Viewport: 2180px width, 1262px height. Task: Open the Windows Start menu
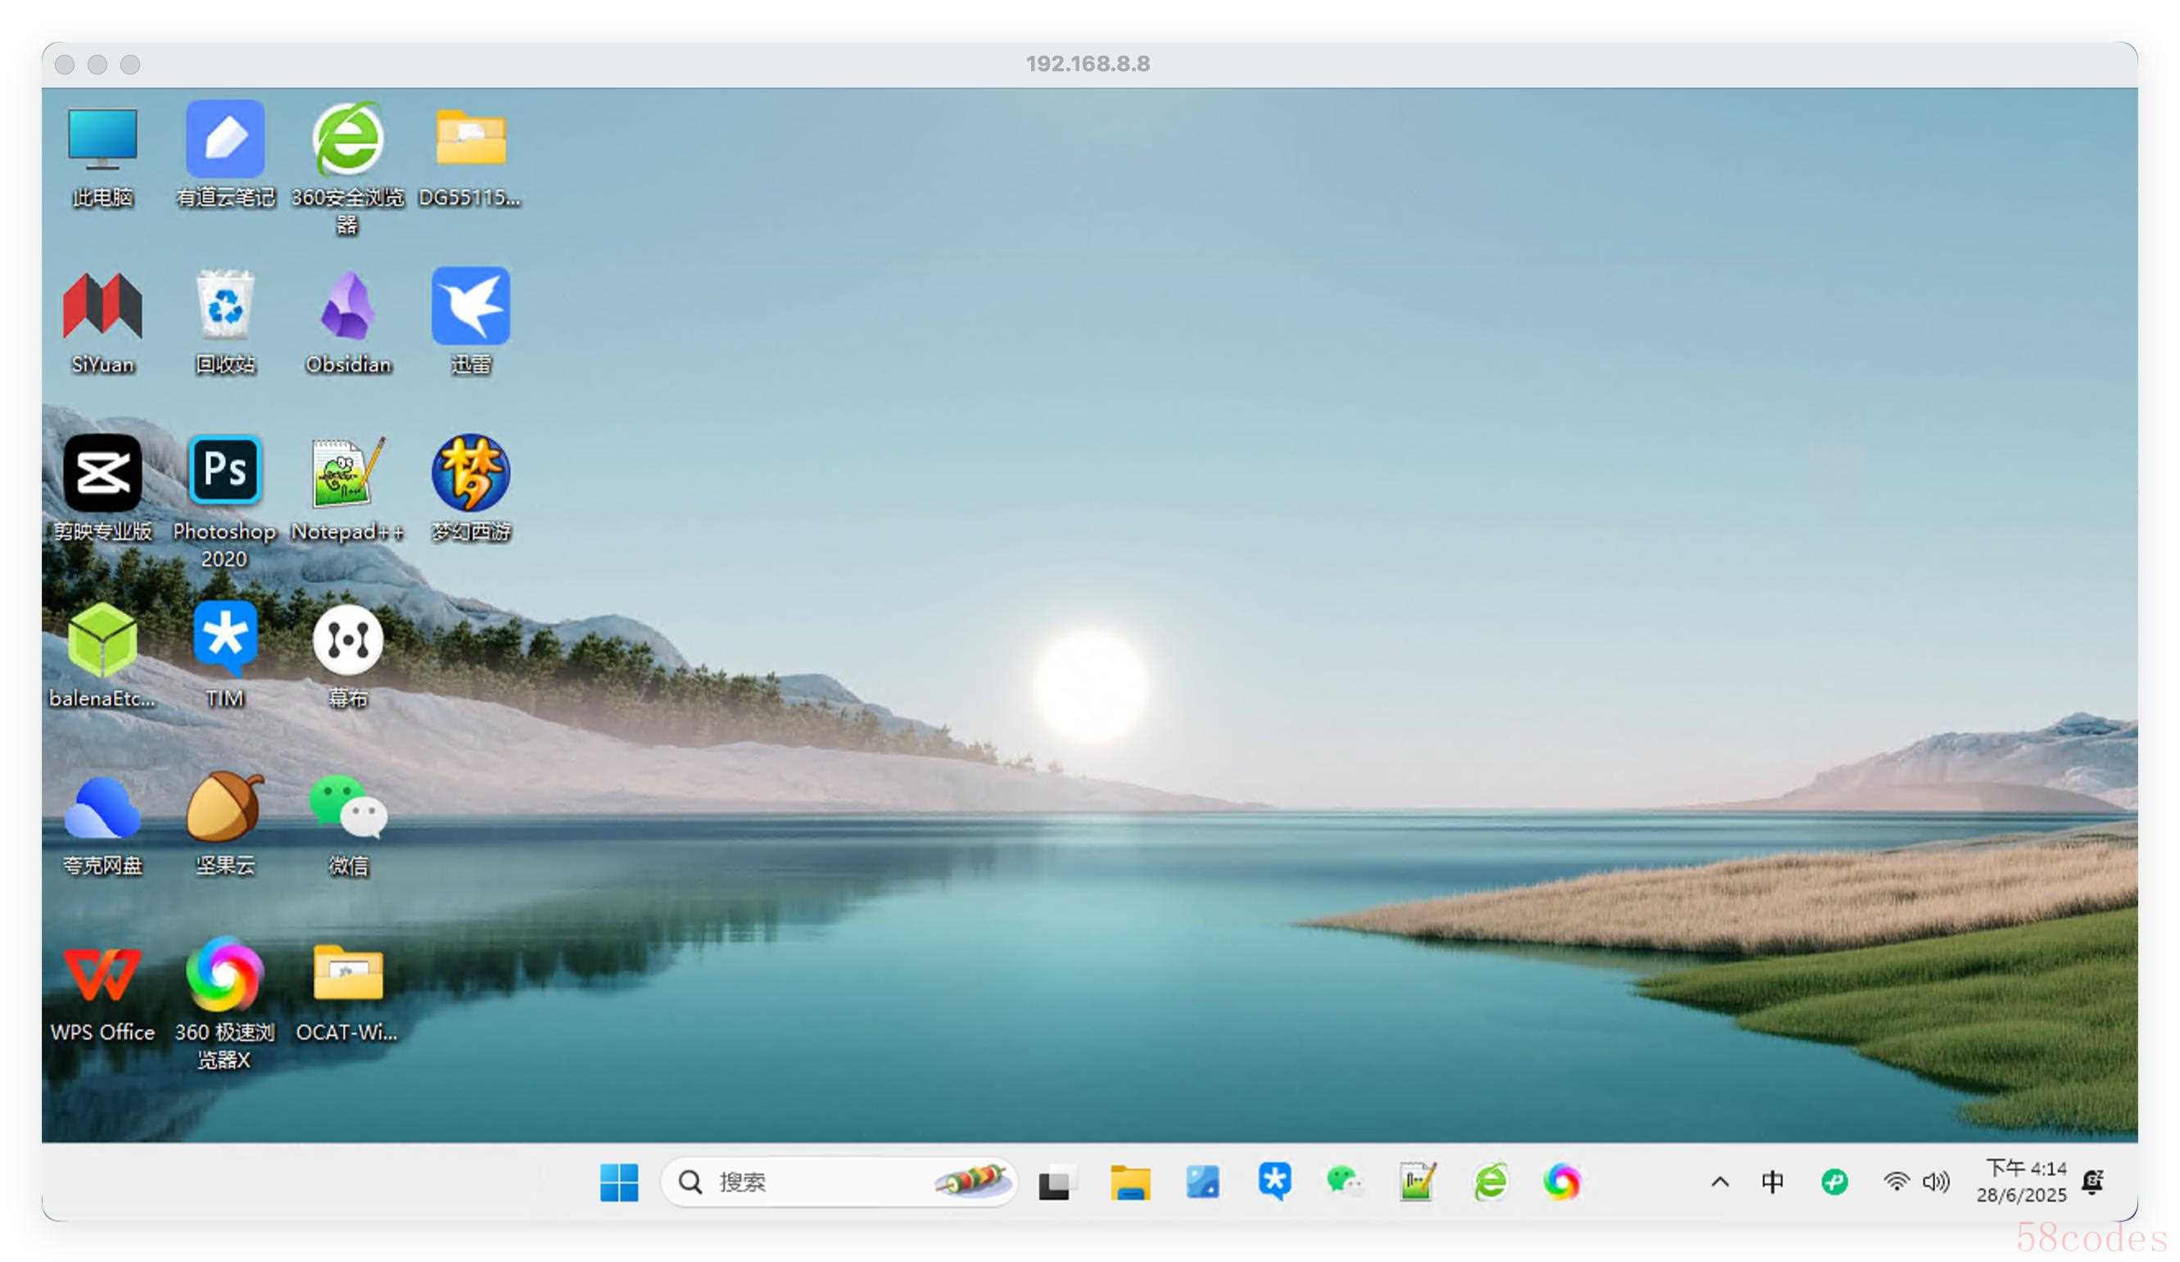619,1183
